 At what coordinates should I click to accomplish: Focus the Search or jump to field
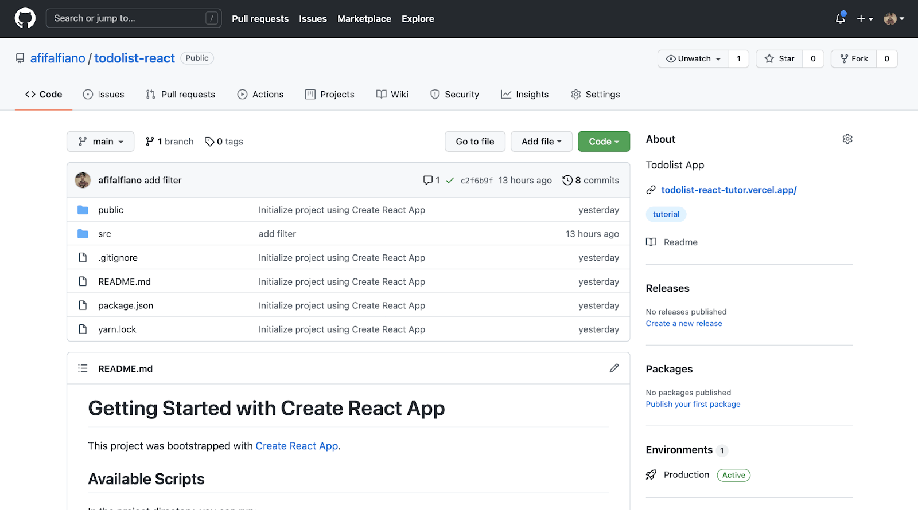[133, 18]
